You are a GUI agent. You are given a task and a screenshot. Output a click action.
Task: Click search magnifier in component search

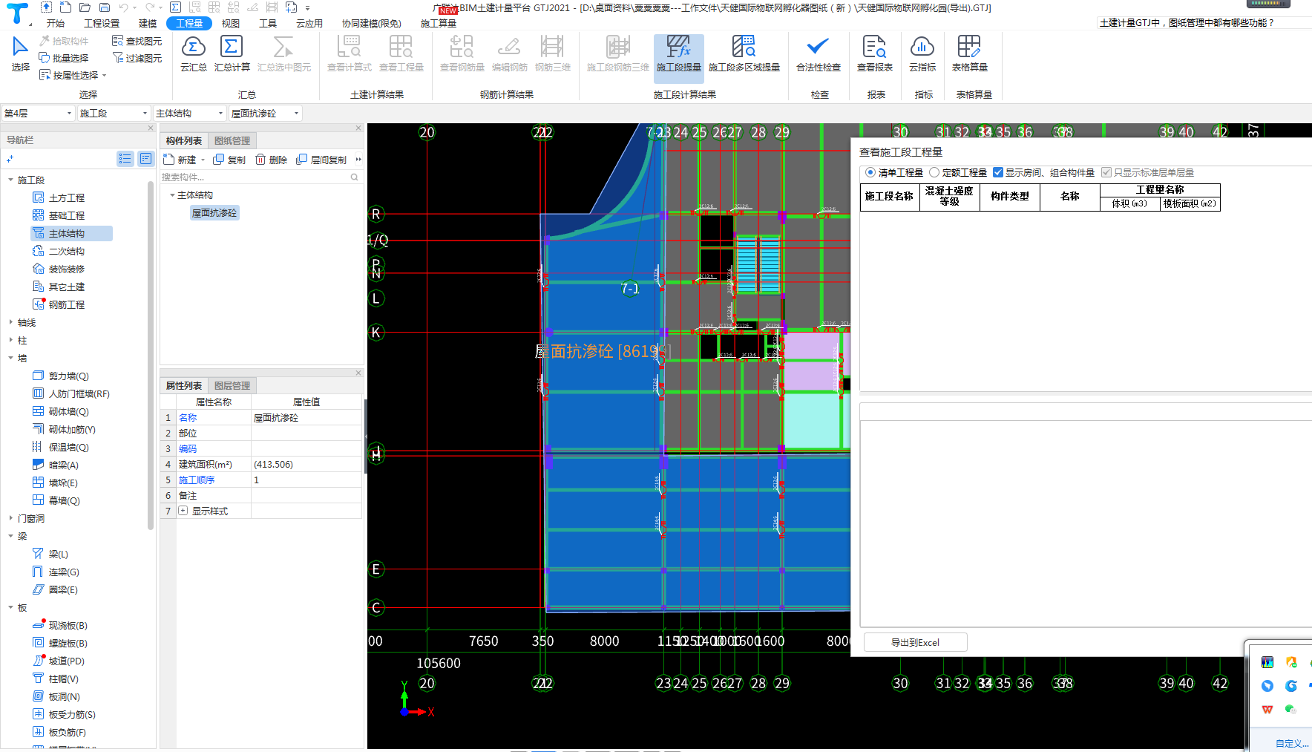354,177
